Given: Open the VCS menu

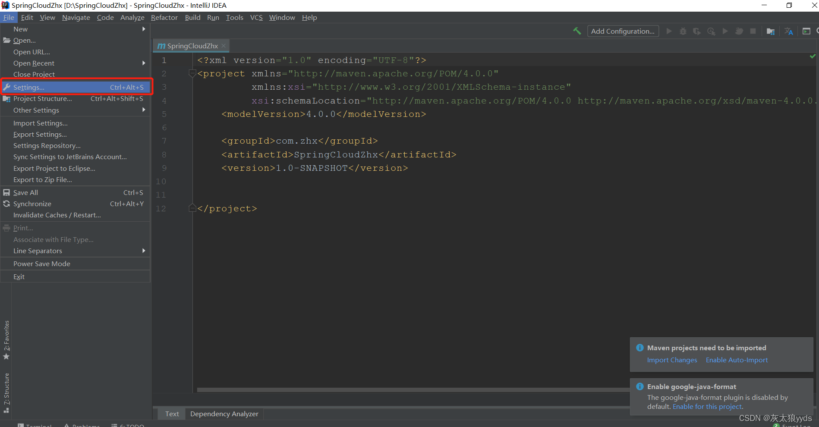Looking at the screenshot, I should tap(256, 17).
